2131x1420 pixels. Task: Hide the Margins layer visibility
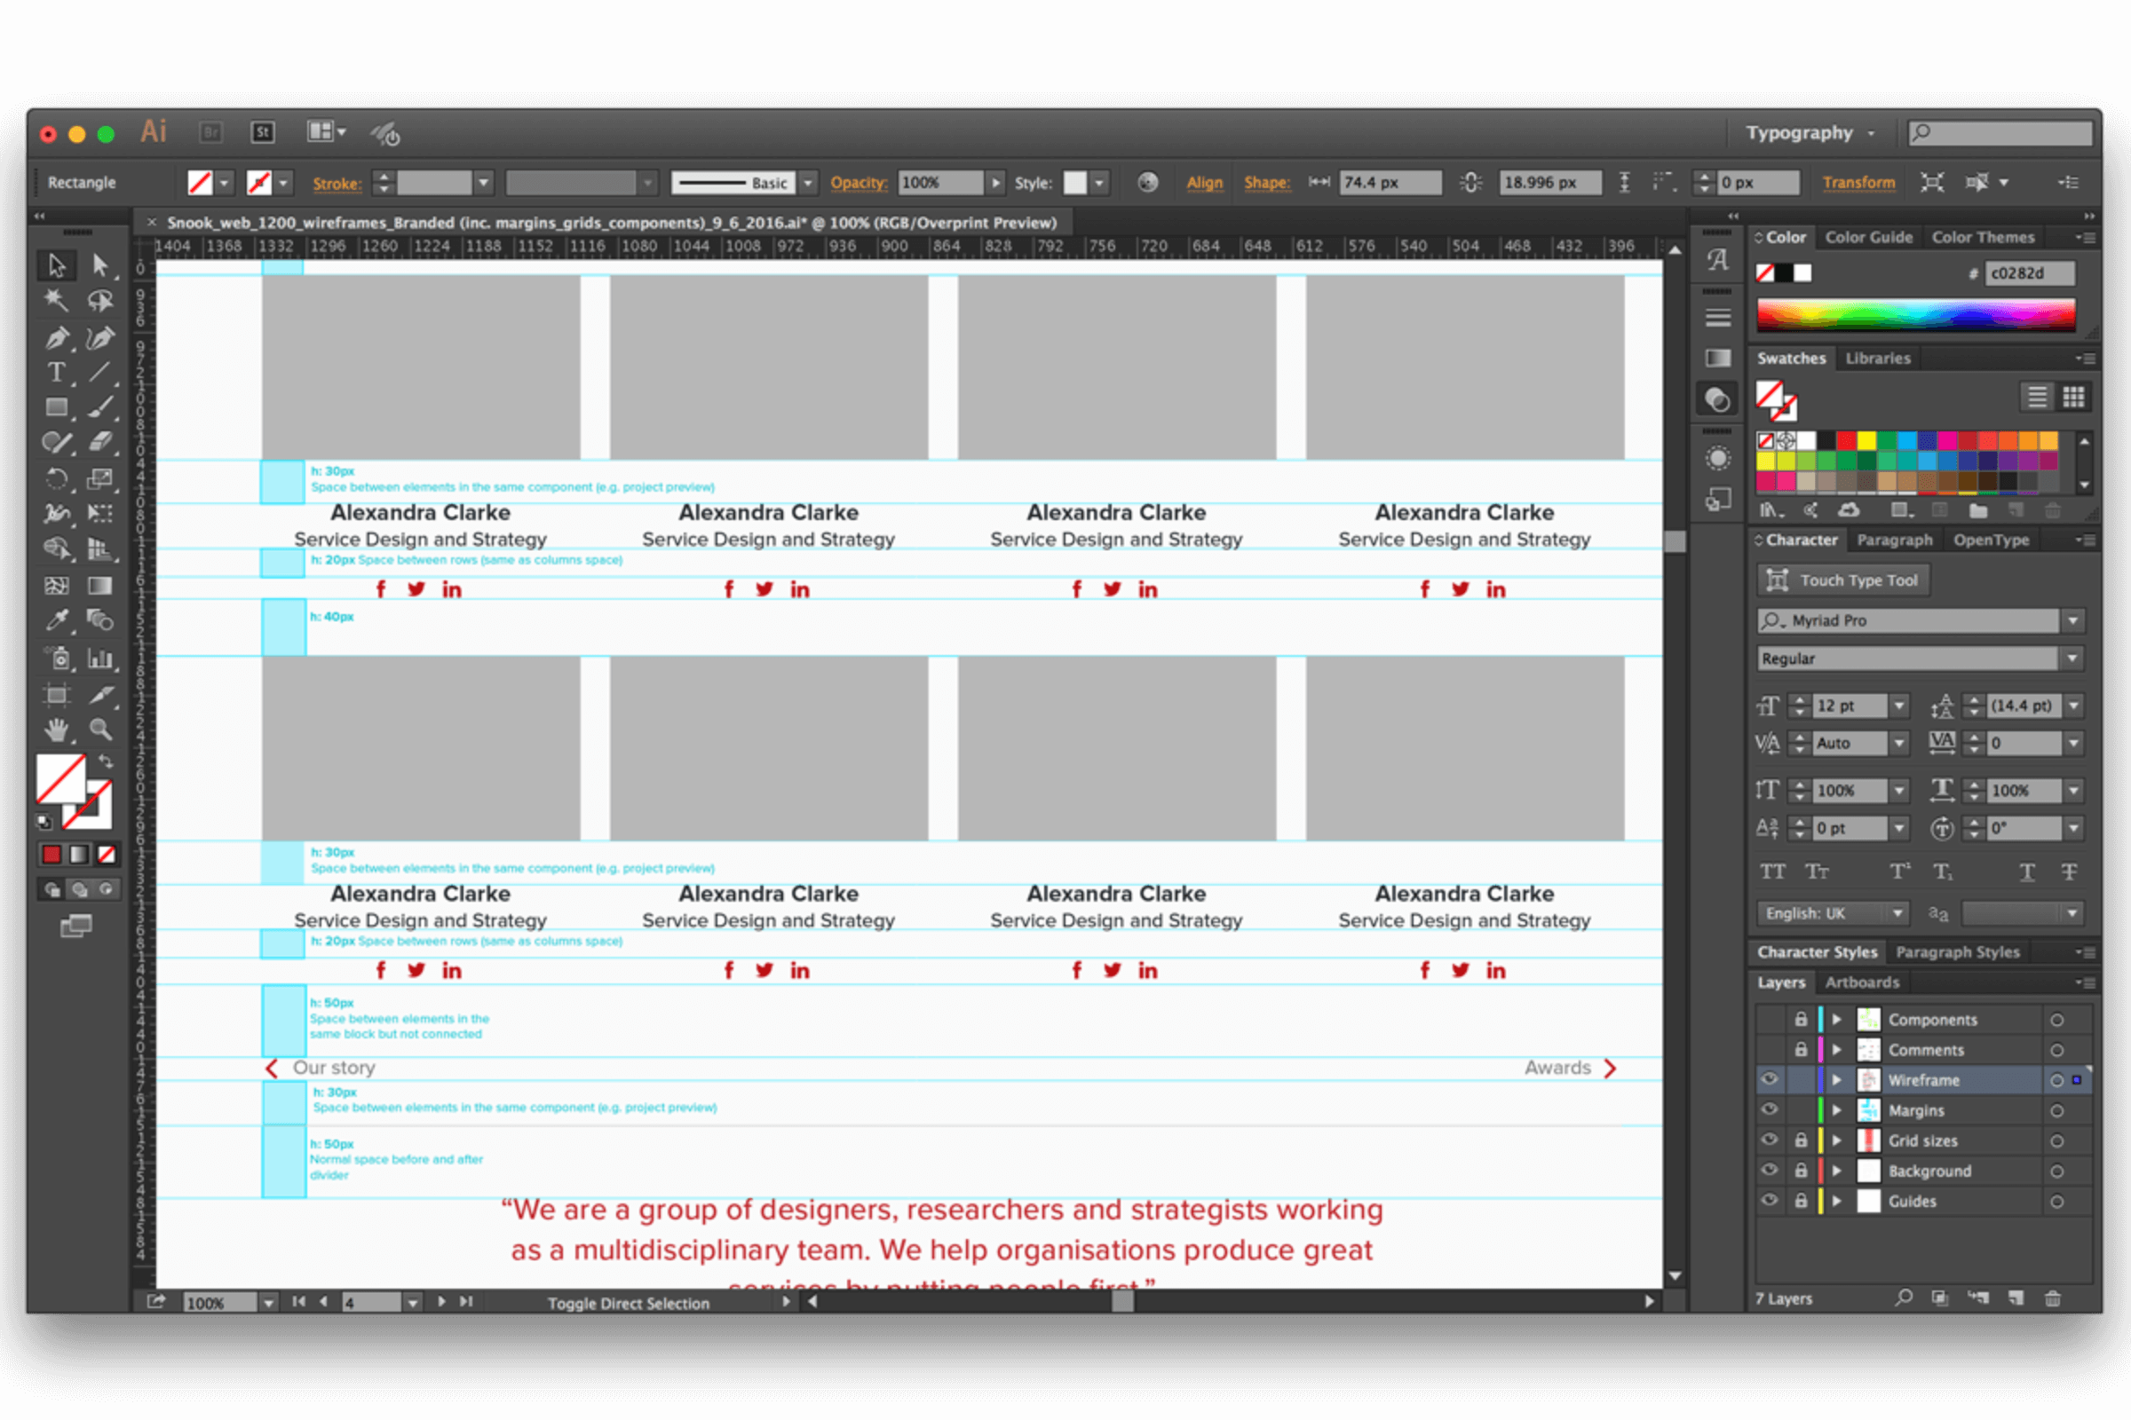[1769, 1109]
